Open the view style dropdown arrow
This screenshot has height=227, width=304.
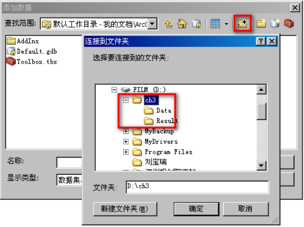pos(226,24)
